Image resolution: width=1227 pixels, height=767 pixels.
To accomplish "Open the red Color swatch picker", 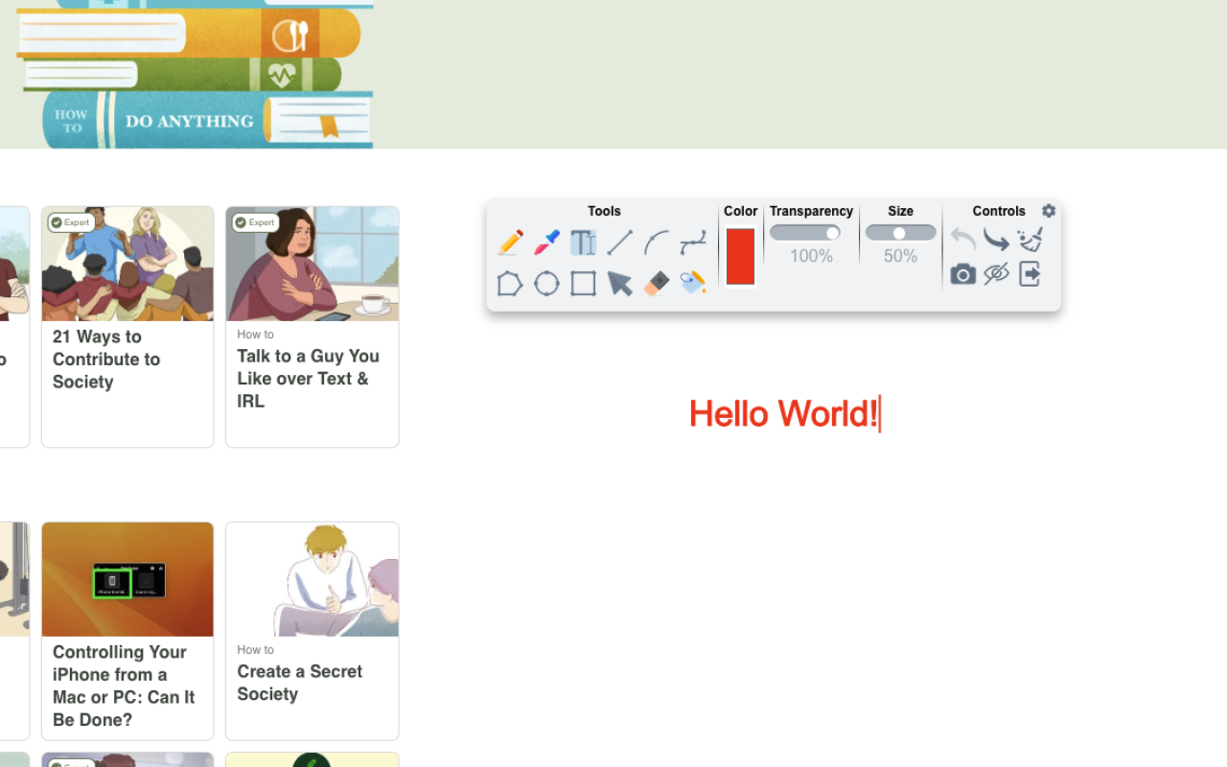I will pos(740,256).
